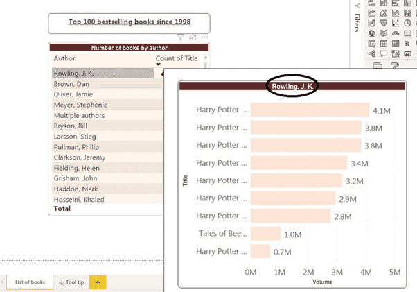The width and height of the screenshot is (417, 292).
Task: Select the Top 100 bestselling books title box
Action: coord(130,24)
